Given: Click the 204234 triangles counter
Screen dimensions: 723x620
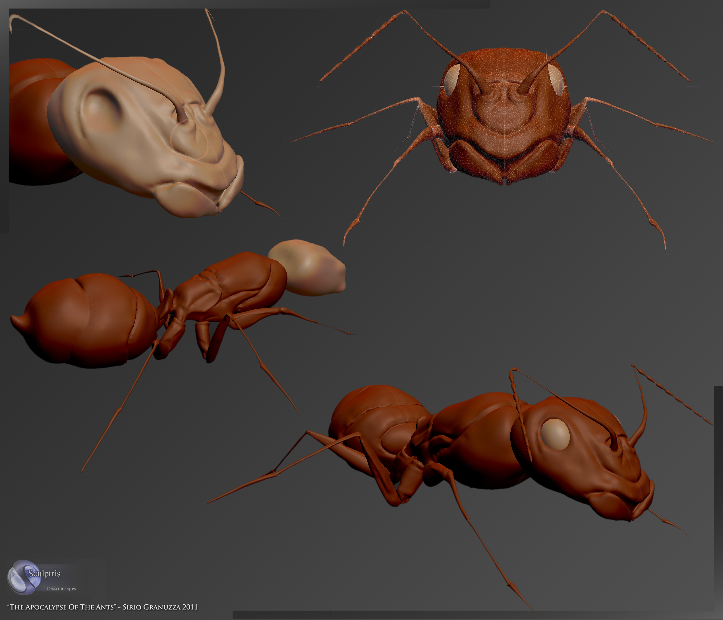Looking at the screenshot, I should pos(61,589).
